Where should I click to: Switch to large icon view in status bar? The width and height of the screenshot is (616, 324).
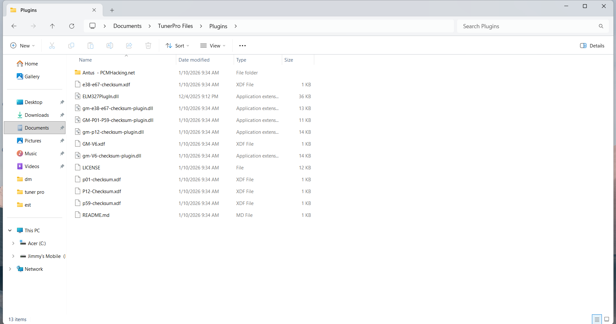coord(607,319)
